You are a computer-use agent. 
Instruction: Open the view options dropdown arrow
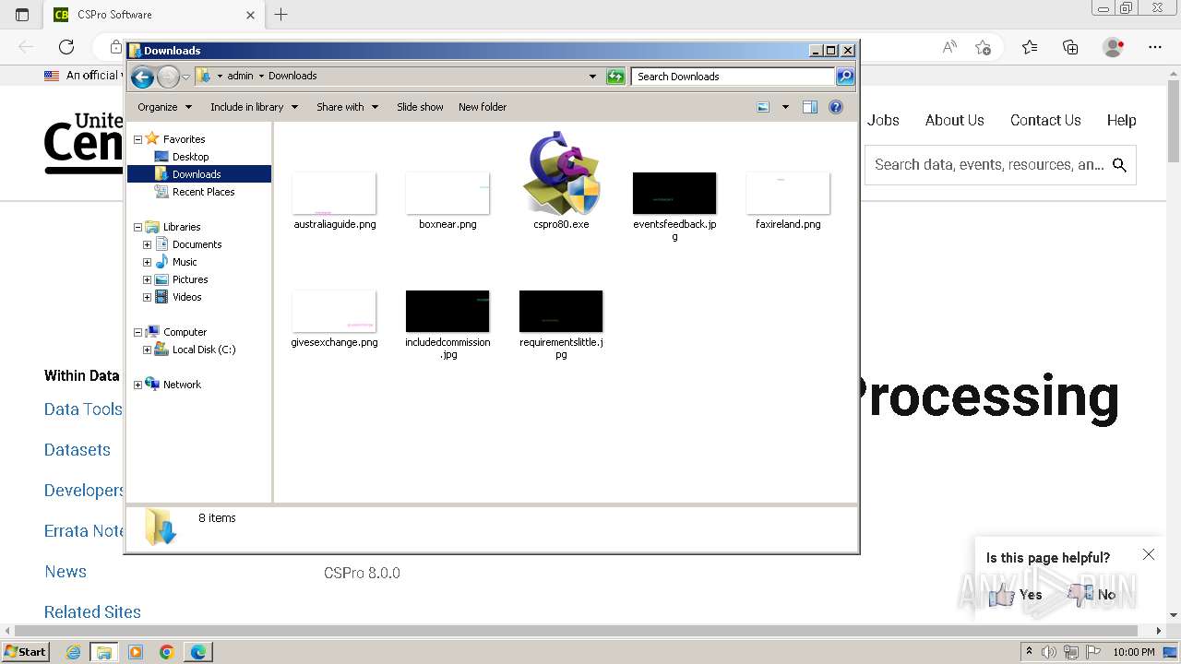point(785,107)
